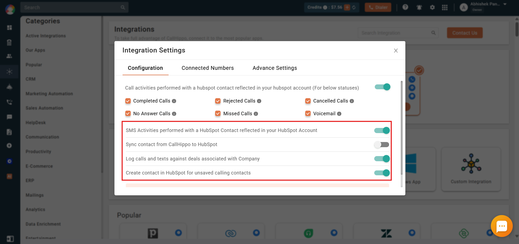
Task: Open the call logs phone icon
Action: coord(9,102)
